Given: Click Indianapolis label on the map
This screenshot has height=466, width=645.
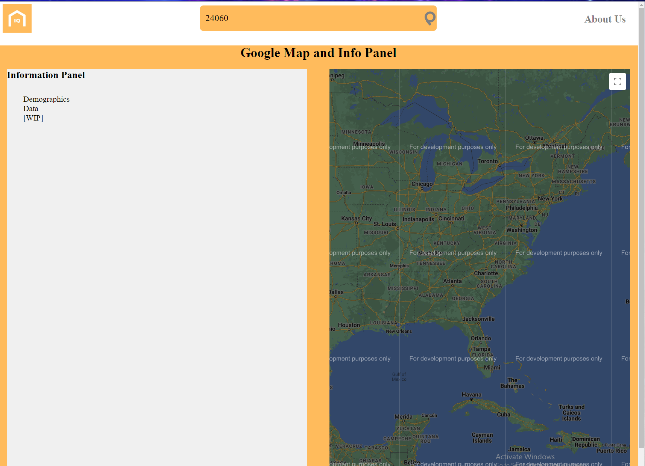Looking at the screenshot, I should (x=418, y=219).
